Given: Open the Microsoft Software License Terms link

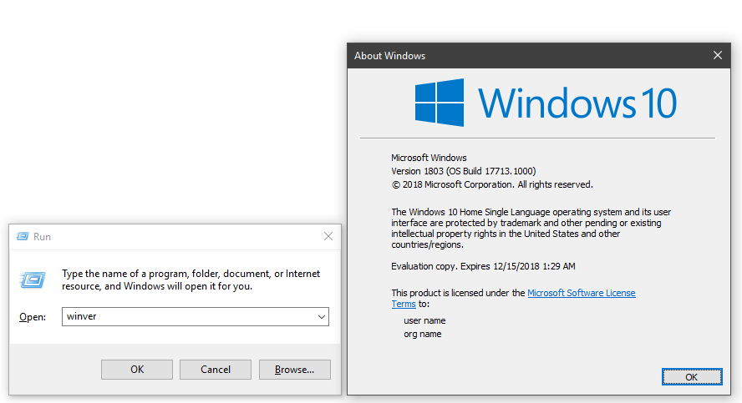Looking at the screenshot, I should pyautogui.click(x=581, y=293).
